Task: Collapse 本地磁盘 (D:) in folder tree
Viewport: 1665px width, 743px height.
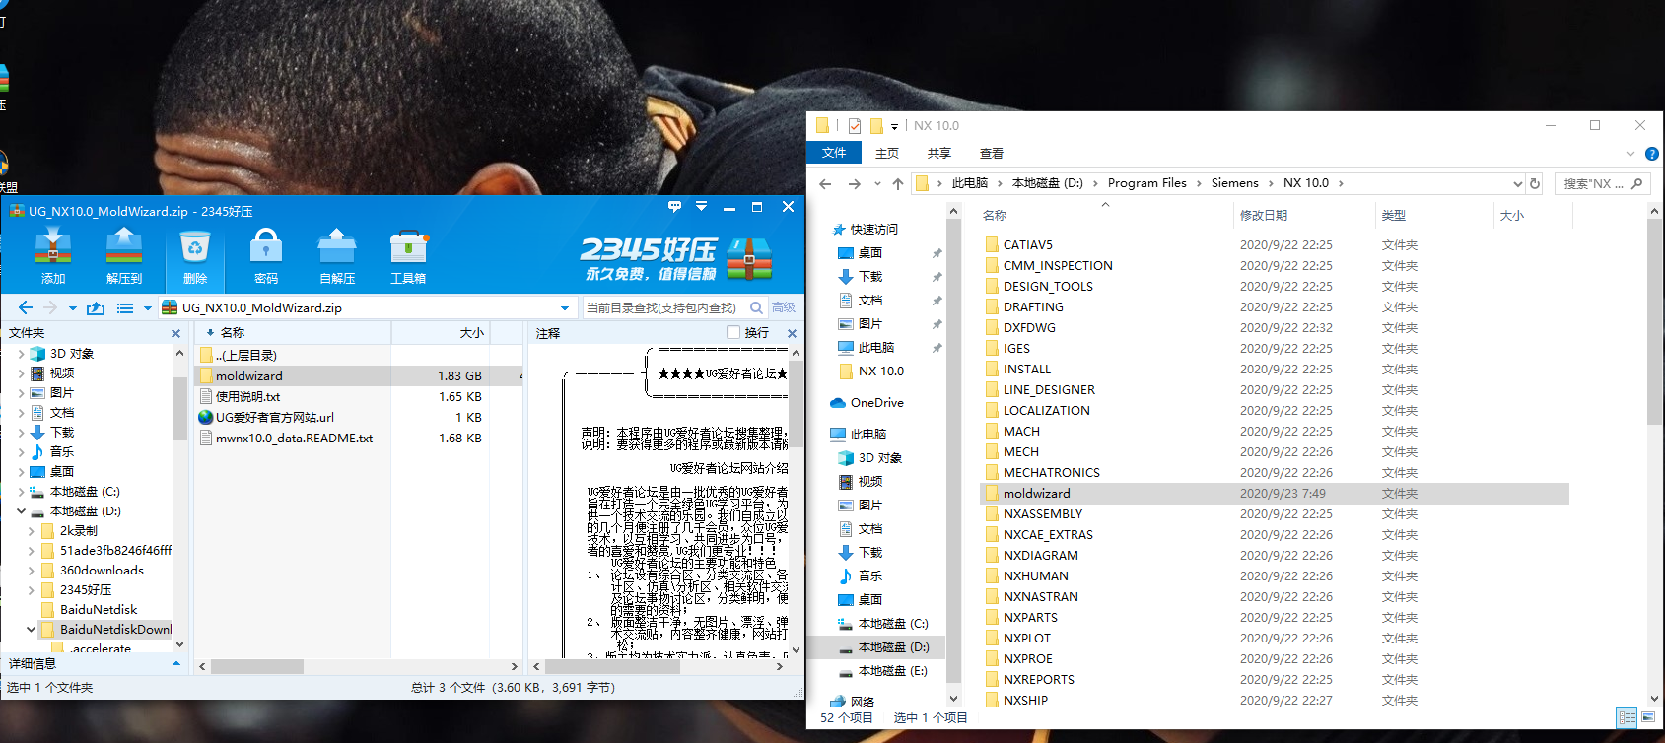Action: (22, 511)
